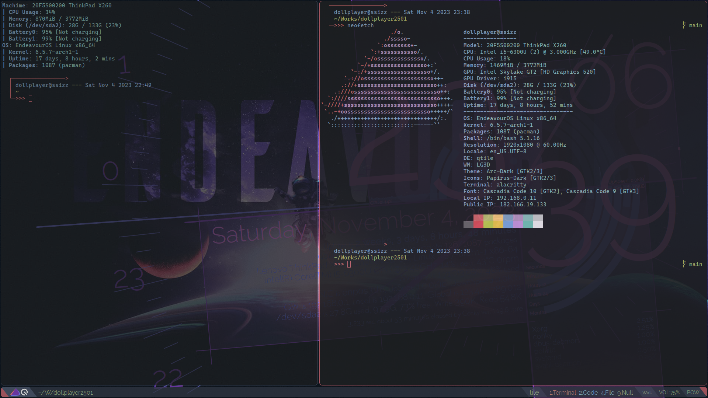
Task: Click 'Memory: 870MiB / 3772MiB' in the left terminal
Action: point(49,19)
